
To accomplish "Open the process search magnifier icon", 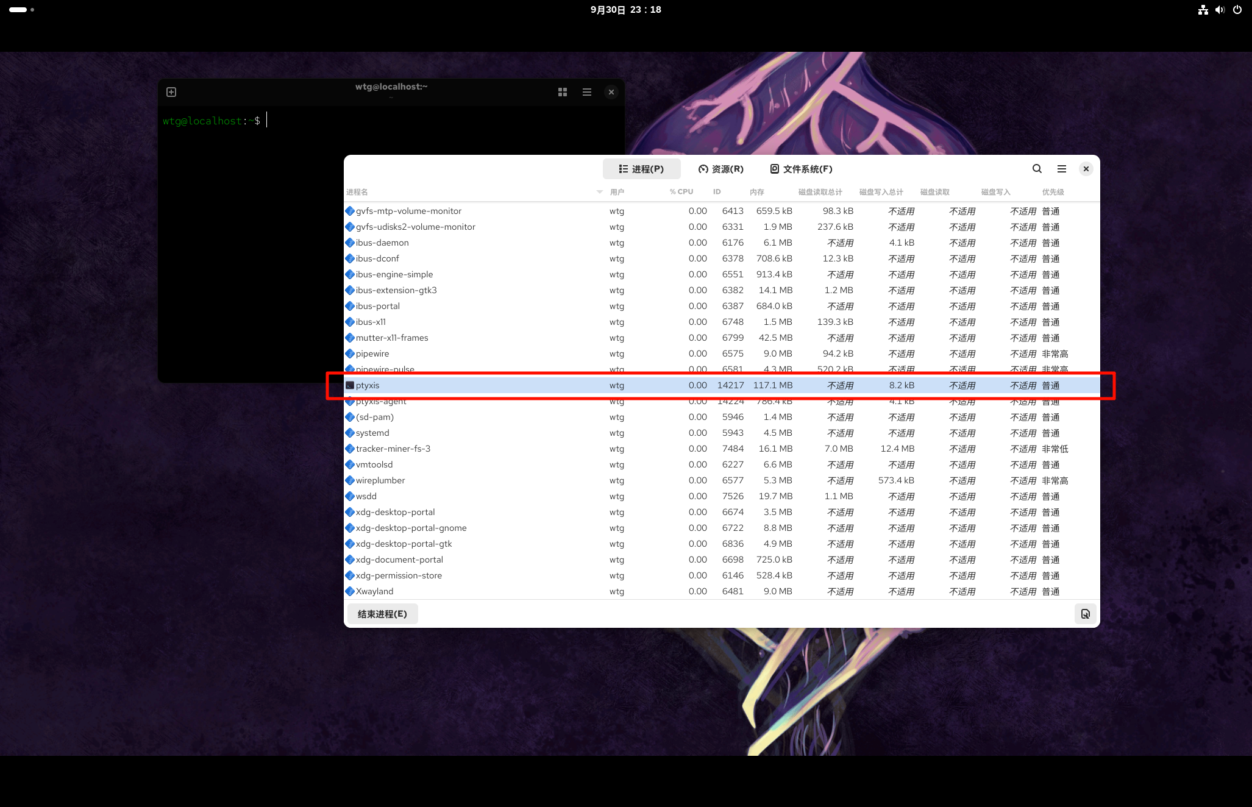I will (x=1037, y=169).
